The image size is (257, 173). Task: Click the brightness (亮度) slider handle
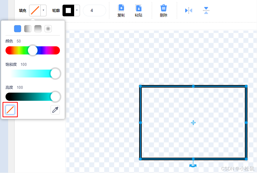point(56,97)
